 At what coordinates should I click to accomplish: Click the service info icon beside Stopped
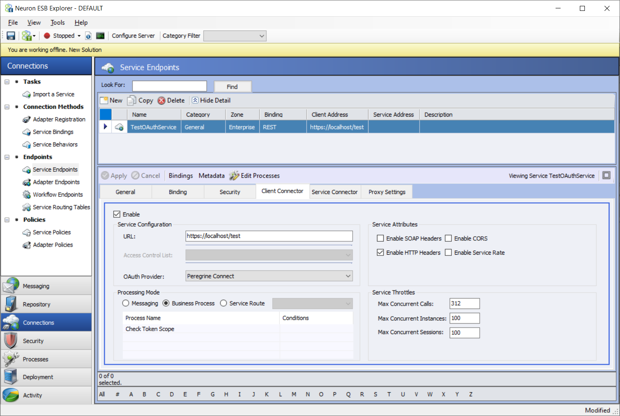click(88, 36)
